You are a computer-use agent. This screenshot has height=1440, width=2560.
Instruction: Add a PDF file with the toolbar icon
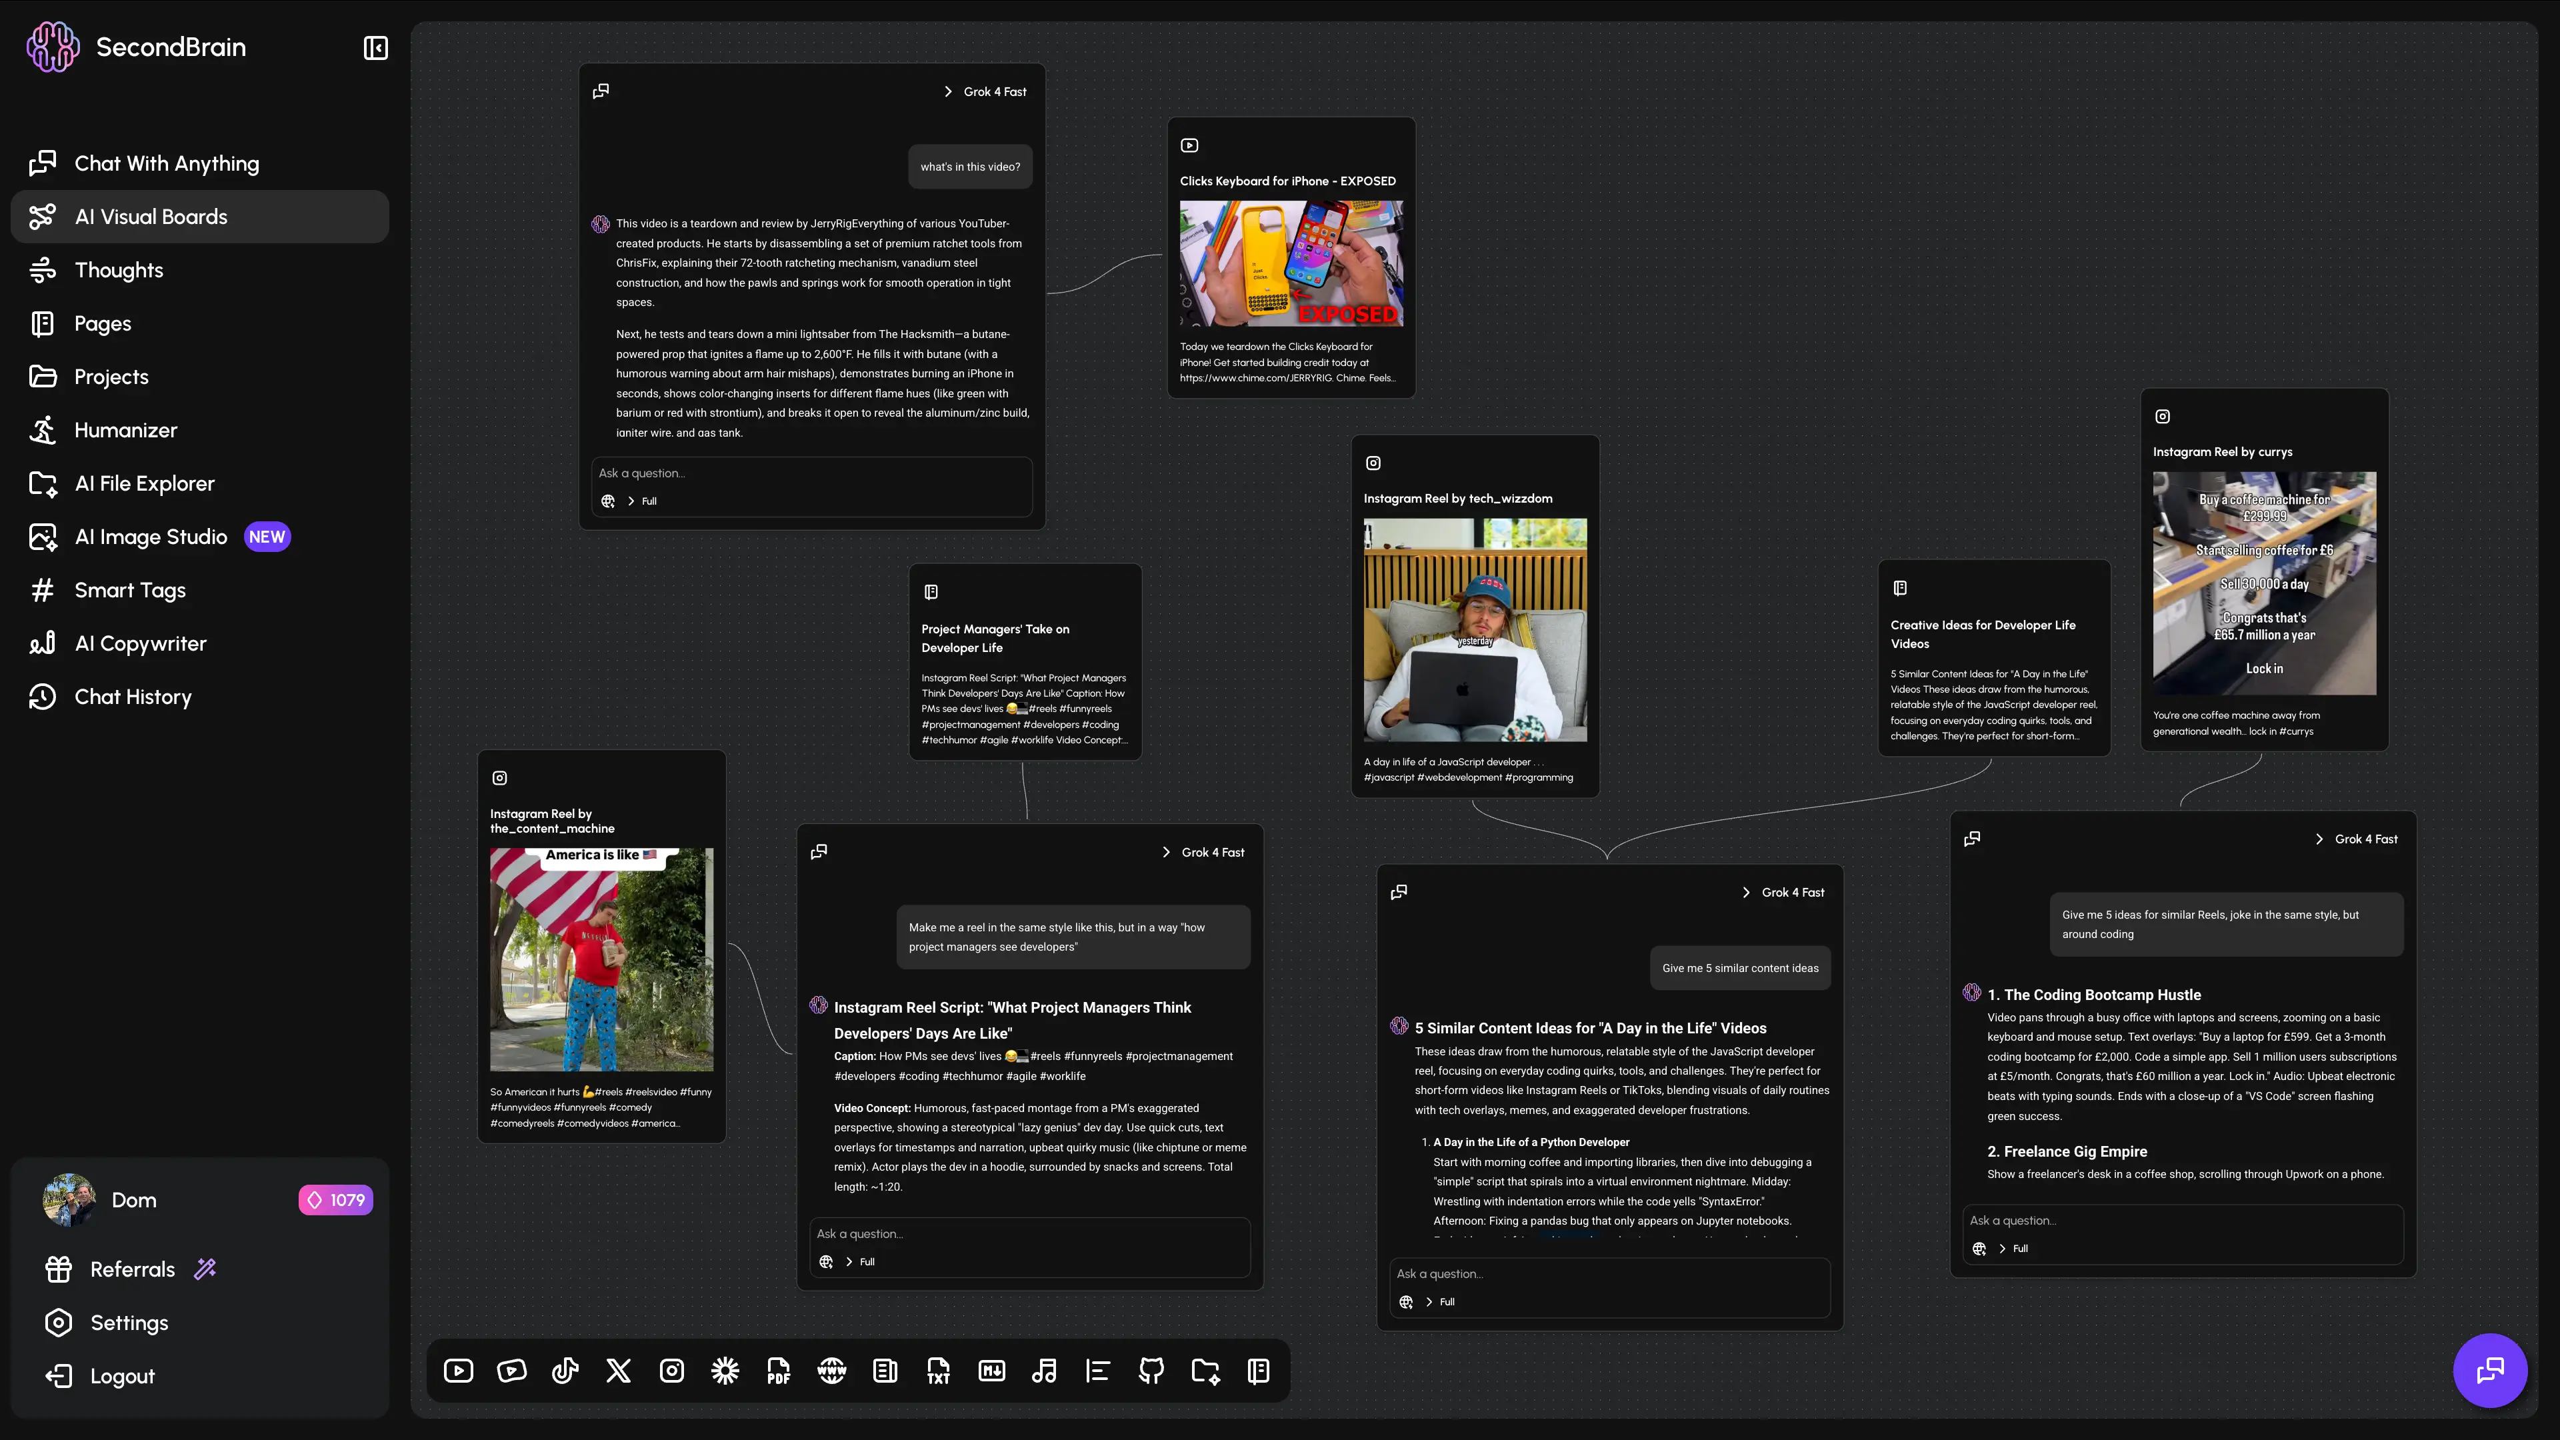pos(778,1371)
